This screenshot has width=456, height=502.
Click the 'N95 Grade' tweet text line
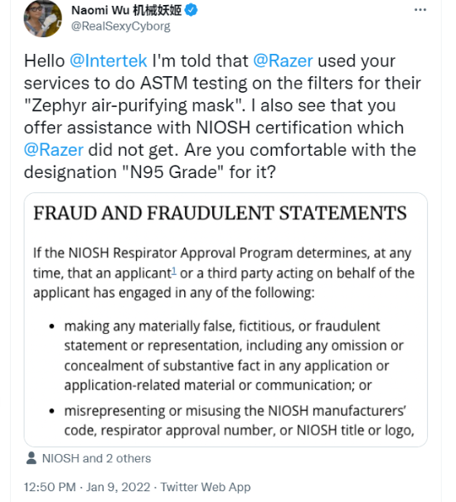click(150, 172)
